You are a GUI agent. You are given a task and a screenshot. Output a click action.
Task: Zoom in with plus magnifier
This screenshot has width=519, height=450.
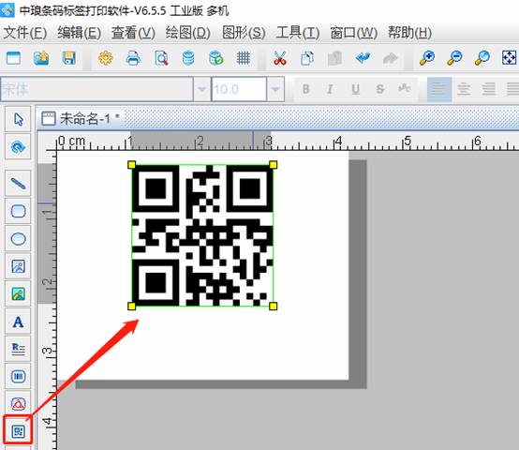427,58
